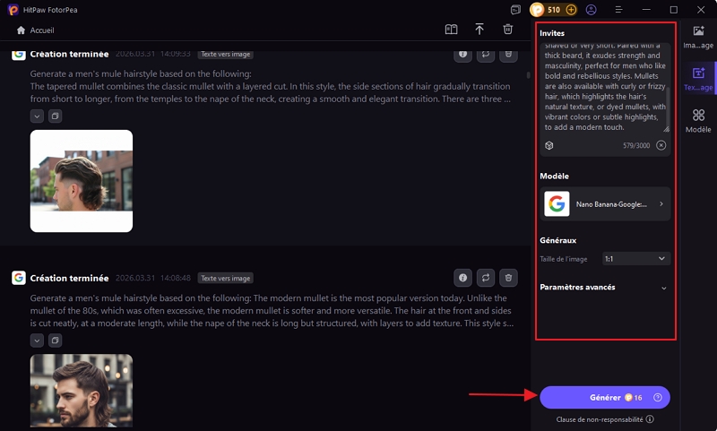717x431 pixels.
Task: Clear the prompt with the X icon
Action: [661, 145]
